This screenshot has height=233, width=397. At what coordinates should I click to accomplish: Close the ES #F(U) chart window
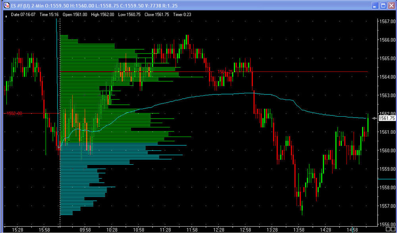391,6
